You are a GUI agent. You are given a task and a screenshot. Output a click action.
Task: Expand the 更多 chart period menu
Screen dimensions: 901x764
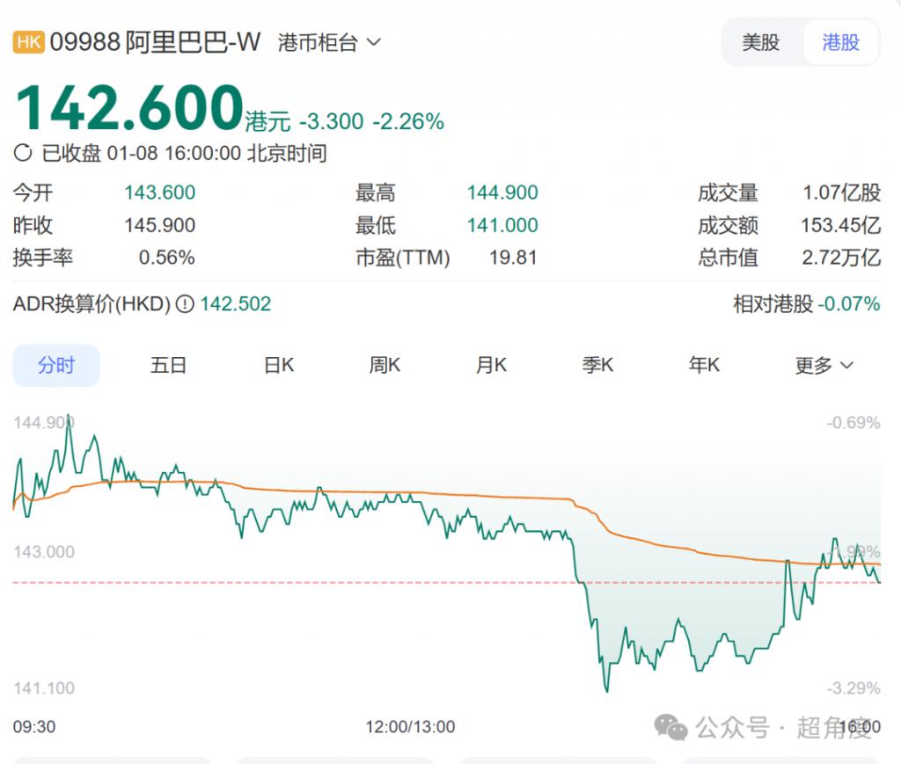tap(824, 365)
